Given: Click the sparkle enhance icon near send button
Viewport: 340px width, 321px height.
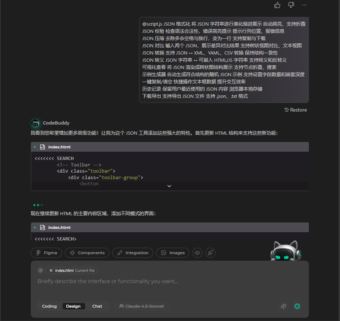Looking at the screenshot, I should [284, 306].
